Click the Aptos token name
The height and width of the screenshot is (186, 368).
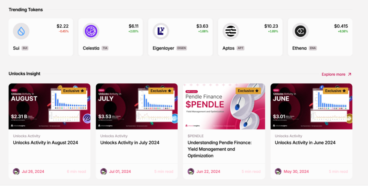pyautogui.click(x=229, y=48)
